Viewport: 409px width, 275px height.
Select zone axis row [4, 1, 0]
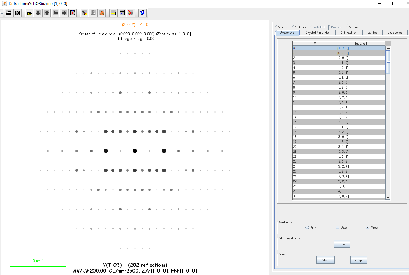pos(339,191)
